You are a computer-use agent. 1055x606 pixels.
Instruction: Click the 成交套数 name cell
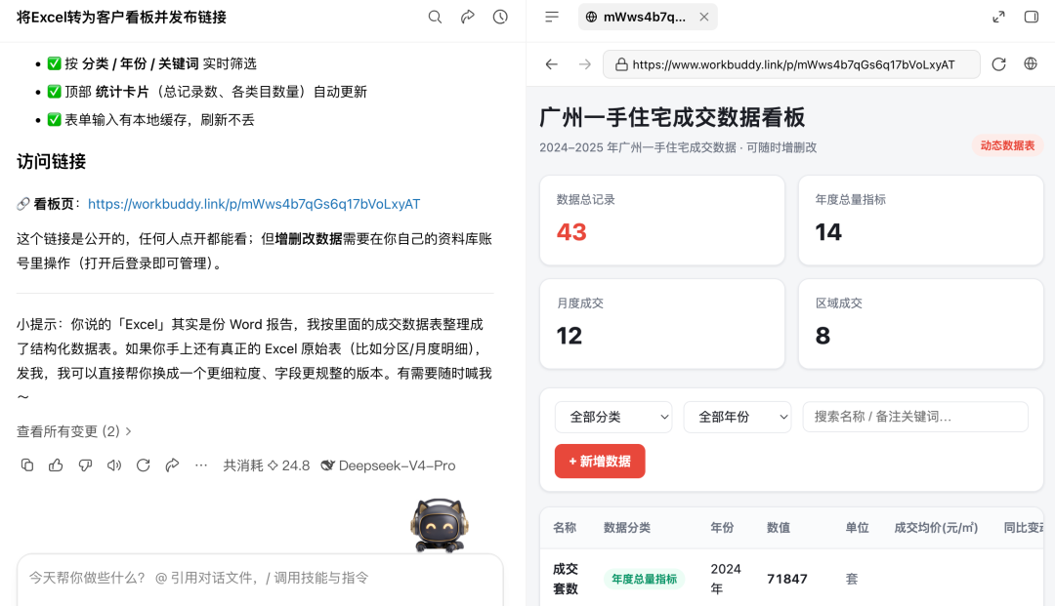click(566, 579)
